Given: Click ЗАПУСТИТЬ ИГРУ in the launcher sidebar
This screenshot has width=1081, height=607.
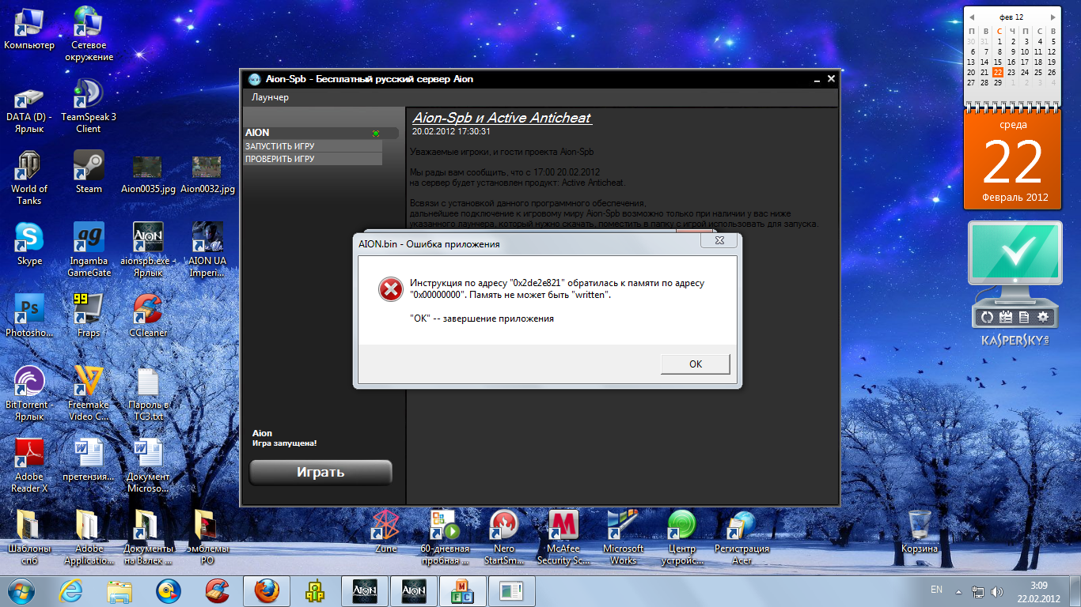Looking at the screenshot, I should point(313,146).
